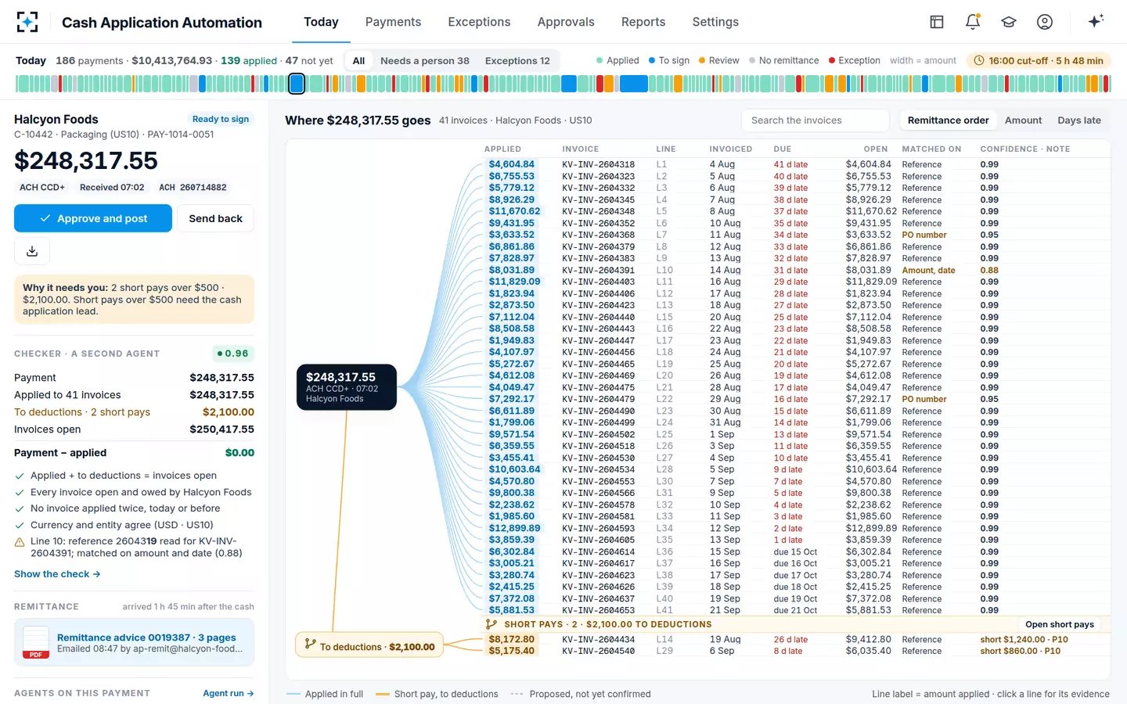Open the Exceptions tab in top navigation
The width and height of the screenshot is (1127, 704).
point(479,22)
